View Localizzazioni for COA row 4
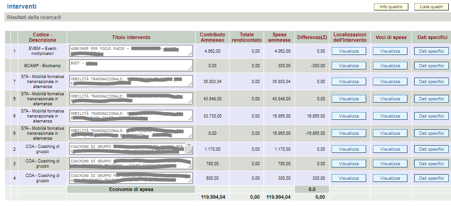 [x=348, y=178]
